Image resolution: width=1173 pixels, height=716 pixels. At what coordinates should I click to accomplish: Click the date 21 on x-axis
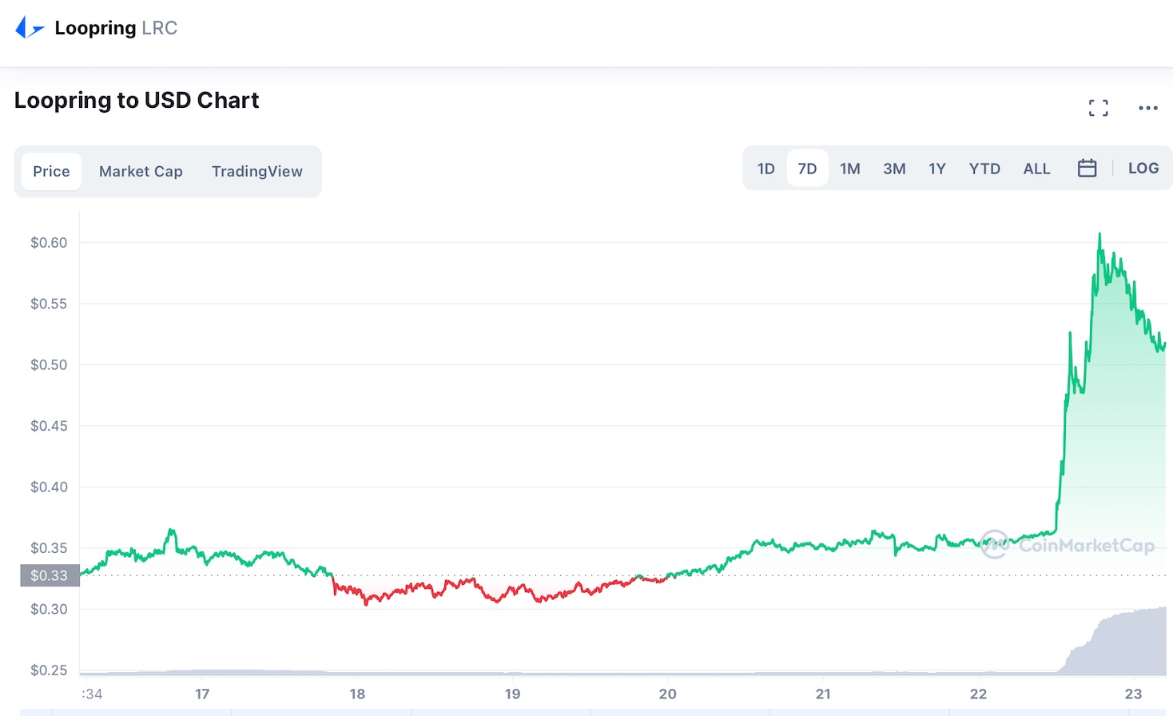(x=823, y=694)
